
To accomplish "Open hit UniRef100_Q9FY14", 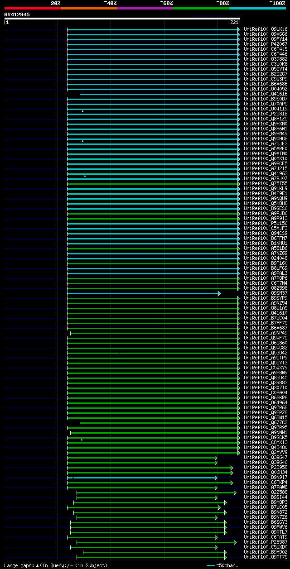I will pos(266,39).
